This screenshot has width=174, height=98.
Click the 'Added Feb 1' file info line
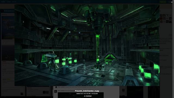[x=87, y=94]
